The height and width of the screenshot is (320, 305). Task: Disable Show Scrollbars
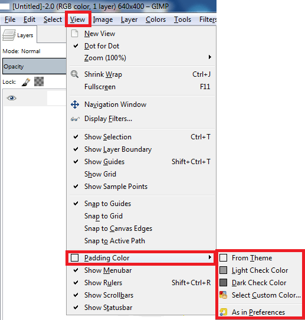[x=142, y=295]
